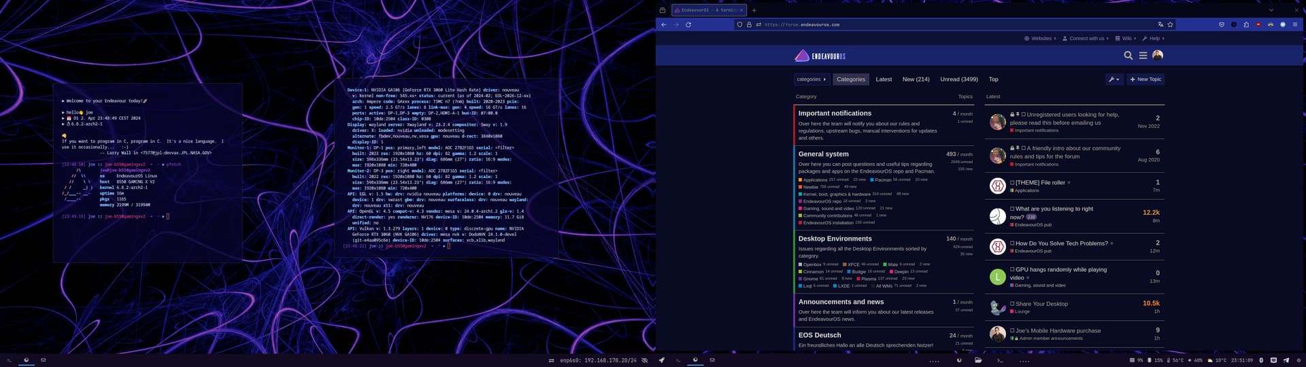Open the list-all-tabs chevron in Firefox
This screenshot has width=1306, height=367.
click(1271, 10)
